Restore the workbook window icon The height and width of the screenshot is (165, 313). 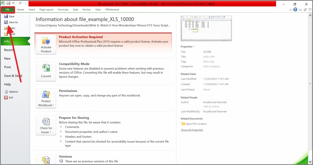305,10
